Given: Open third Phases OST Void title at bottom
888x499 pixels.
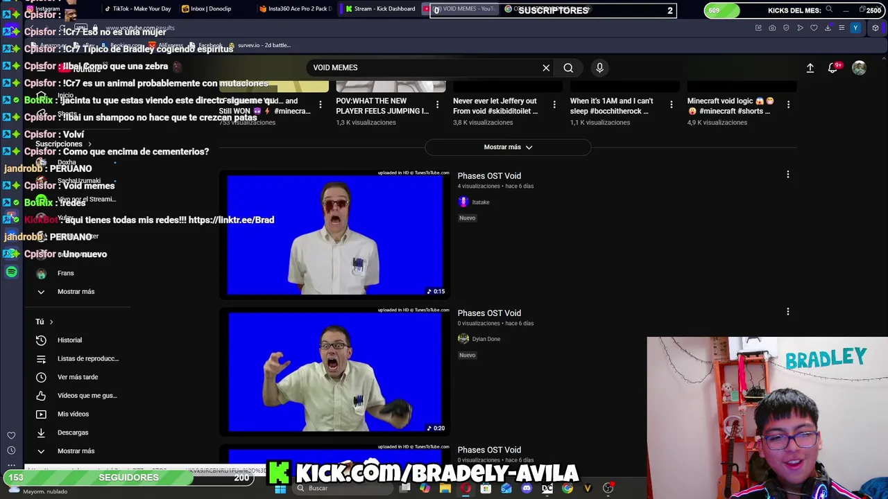Looking at the screenshot, I should tap(489, 450).
